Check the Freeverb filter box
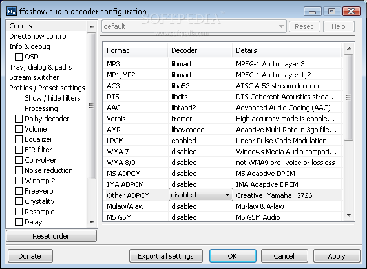The width and height of the screenshot is (367, 269). point(19,191)
